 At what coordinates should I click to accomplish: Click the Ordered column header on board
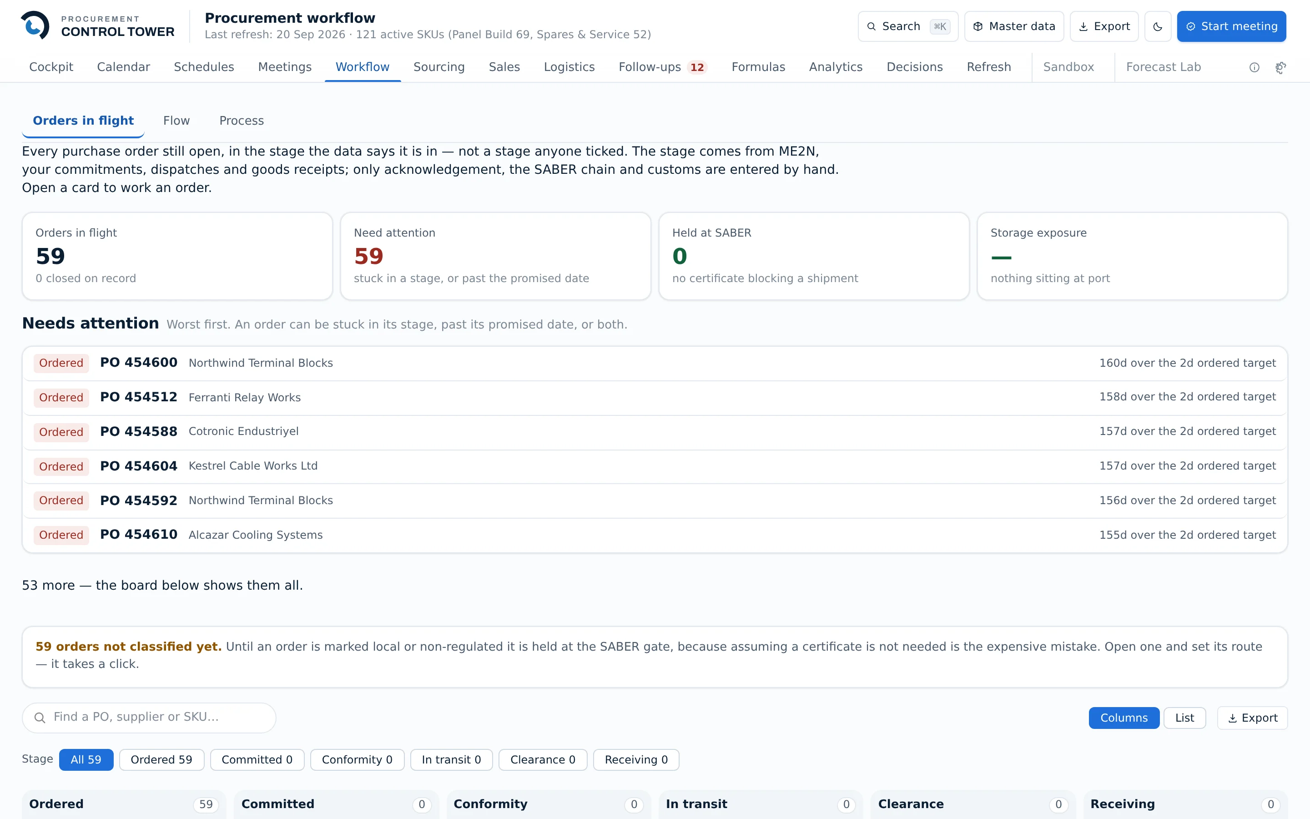(123, 804)
